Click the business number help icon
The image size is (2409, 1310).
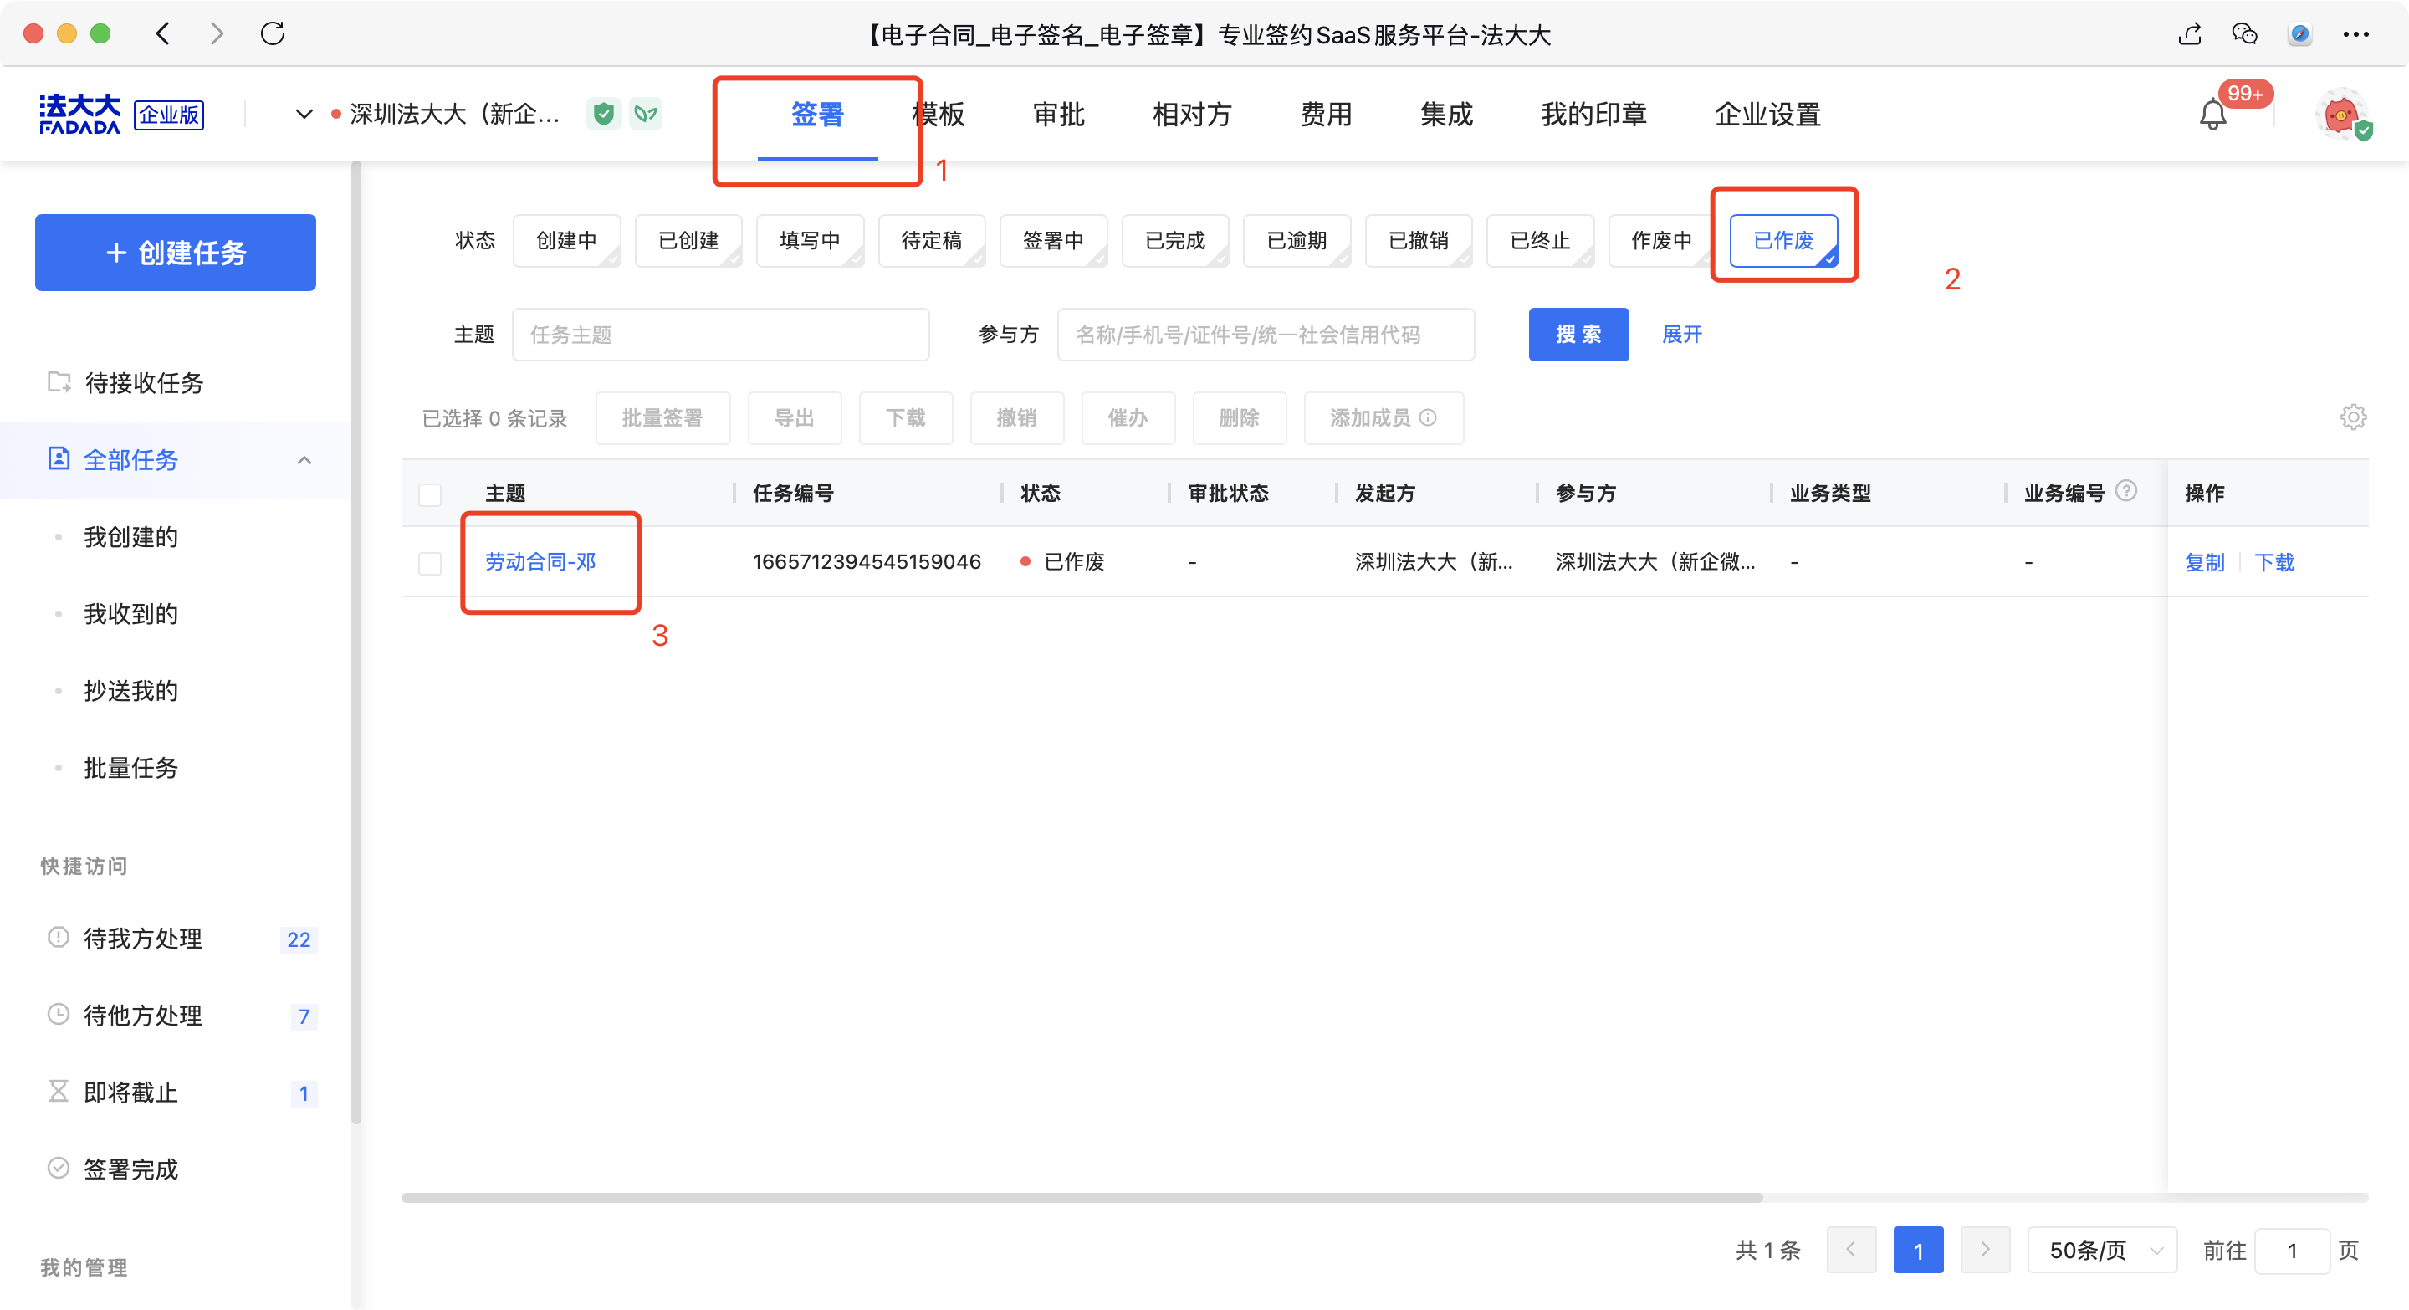point(2125,491)
